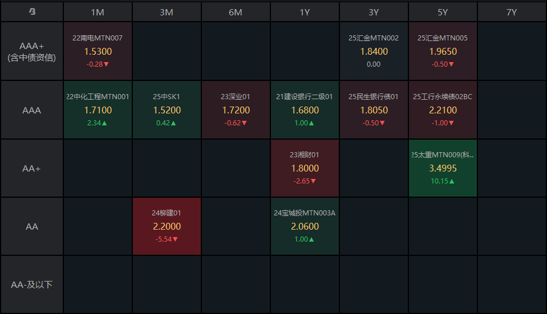
Task: Click the 25中SK1 bond tile
Action: [167, 109]
